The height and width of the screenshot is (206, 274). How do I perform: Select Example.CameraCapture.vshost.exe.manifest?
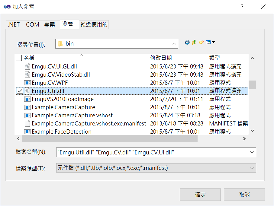[x=89, y=123]
